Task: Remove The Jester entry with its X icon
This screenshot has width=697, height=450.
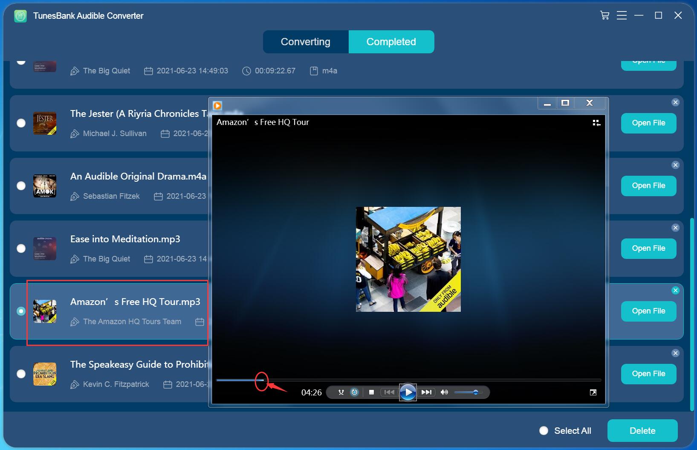Action: [x=675, y=102]
